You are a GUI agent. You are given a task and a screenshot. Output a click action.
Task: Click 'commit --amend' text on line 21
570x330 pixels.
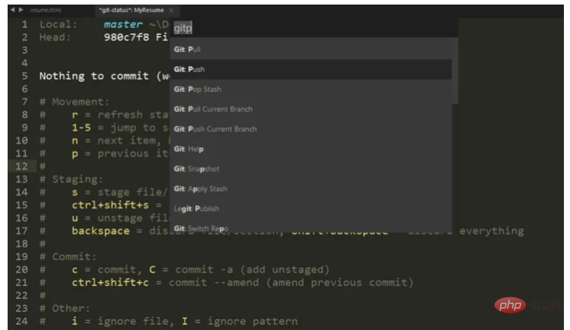[x=213, y=283]
